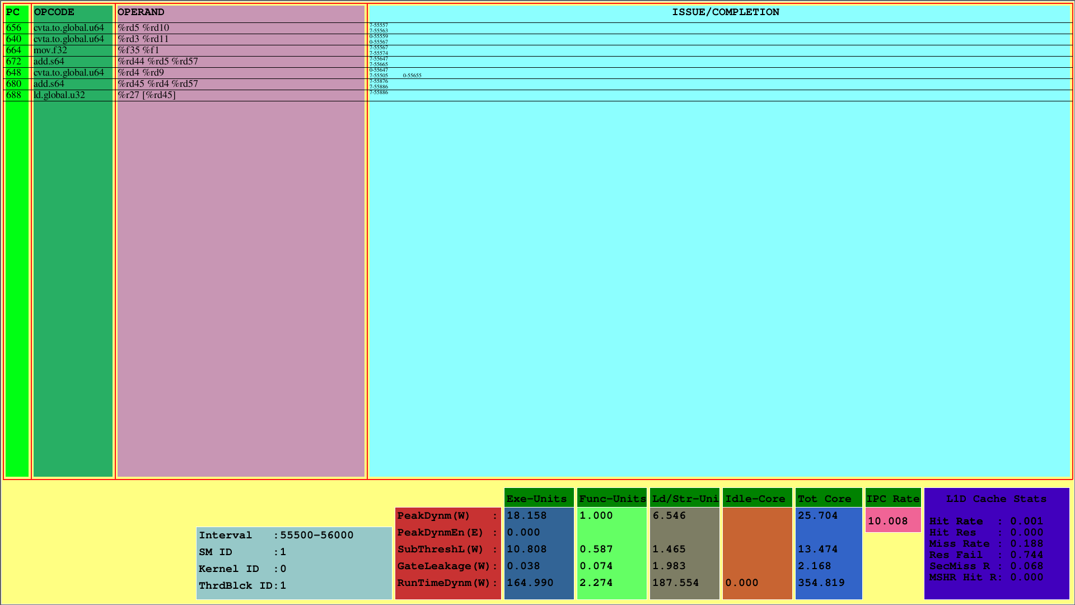Open the Exe-Units panel header
1075x605 pixels.
tap(538, 499)
